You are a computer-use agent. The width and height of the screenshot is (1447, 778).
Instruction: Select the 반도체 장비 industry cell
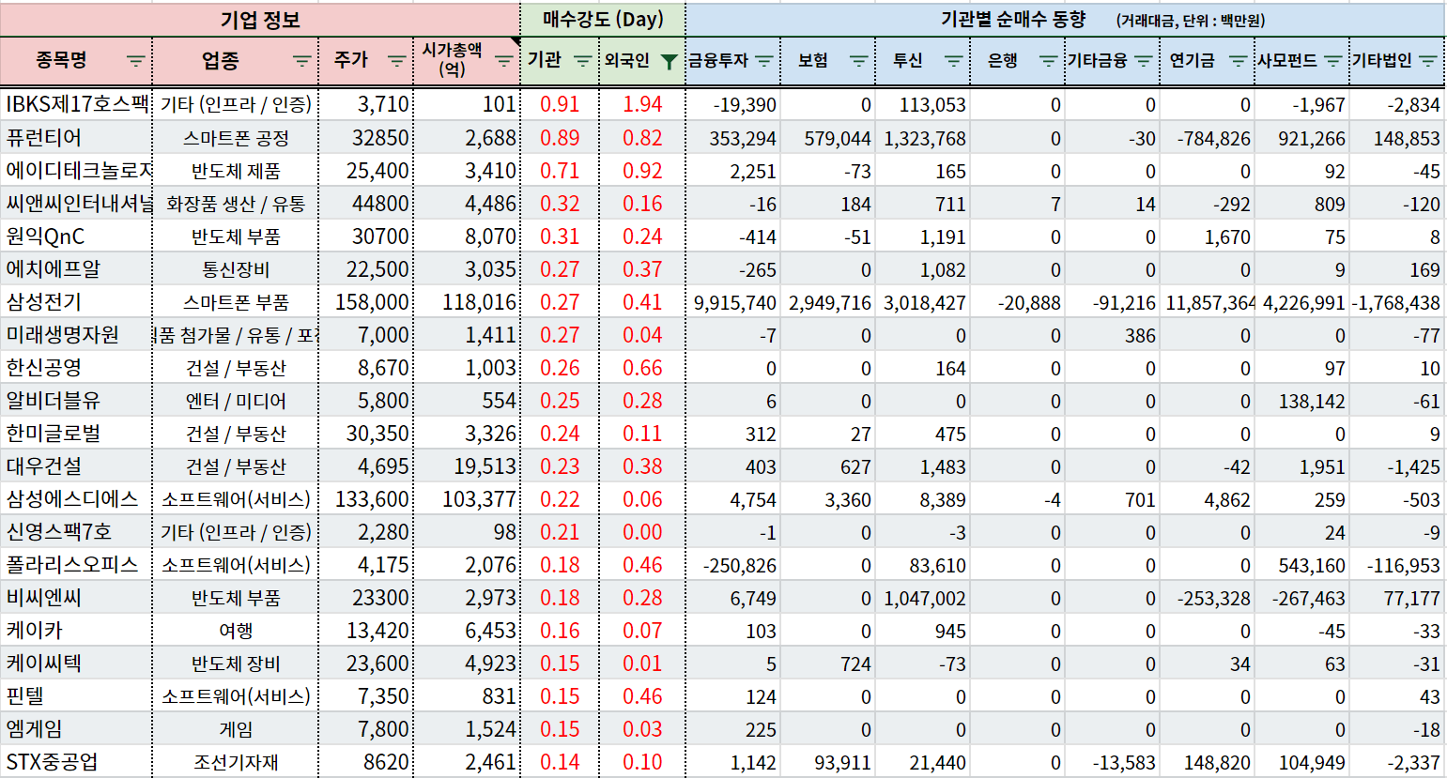pos(236,664)
